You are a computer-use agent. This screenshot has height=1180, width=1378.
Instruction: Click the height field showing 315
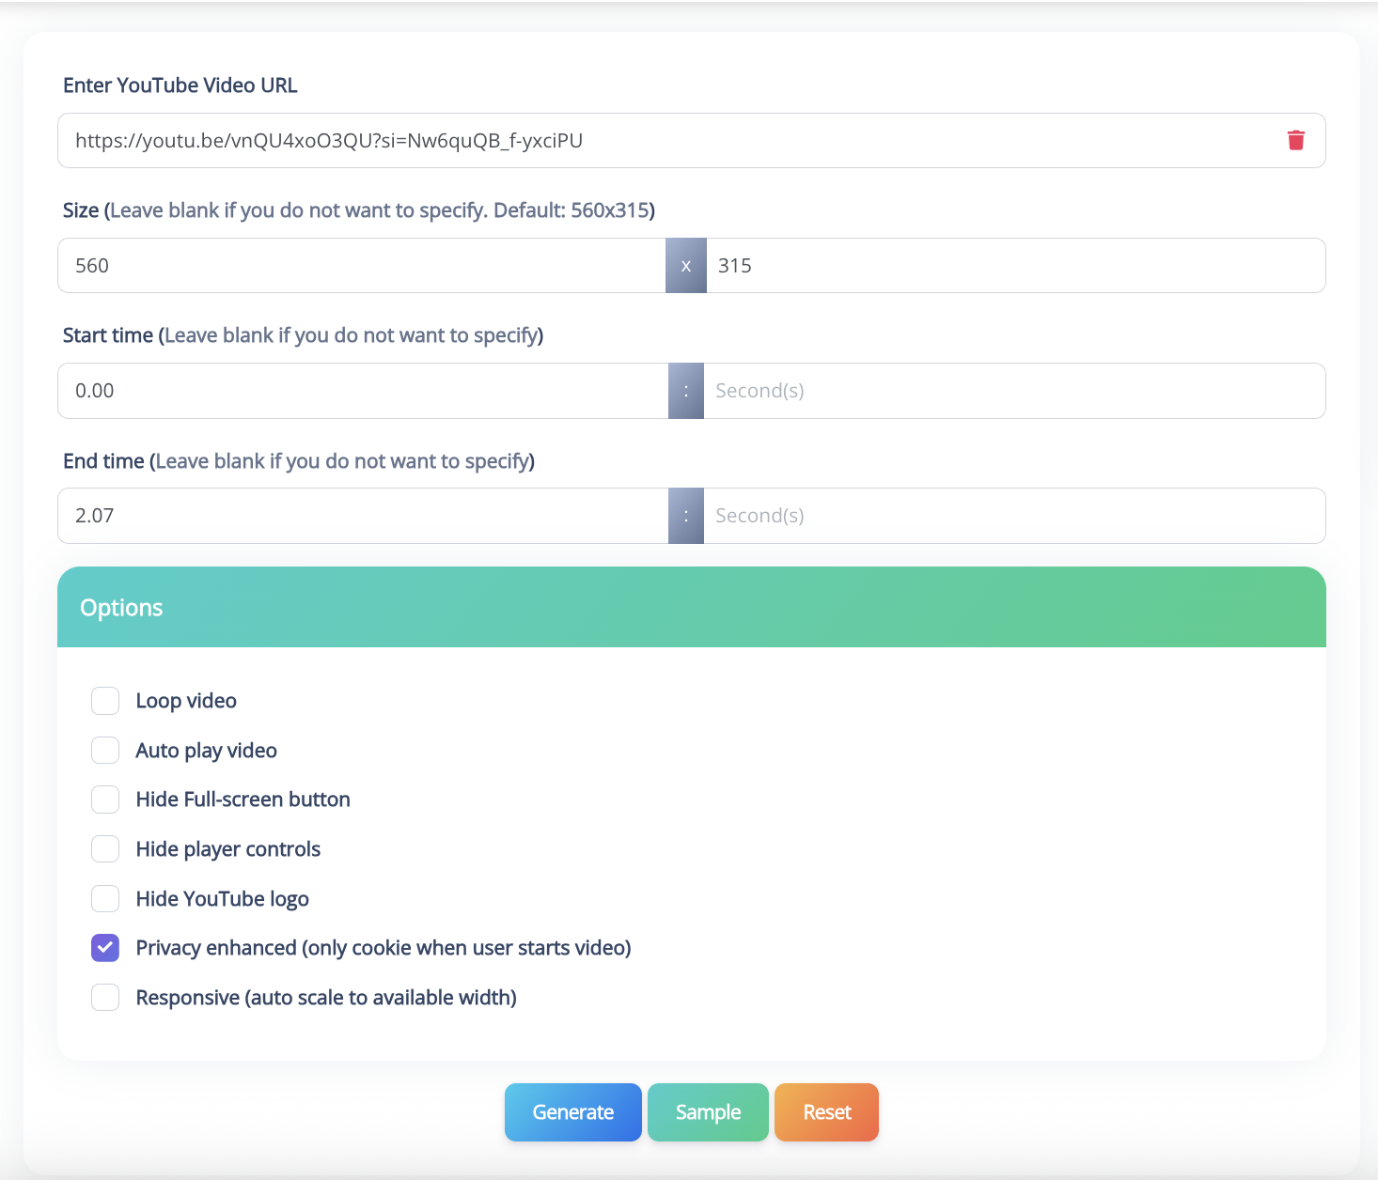point(1015,266)
